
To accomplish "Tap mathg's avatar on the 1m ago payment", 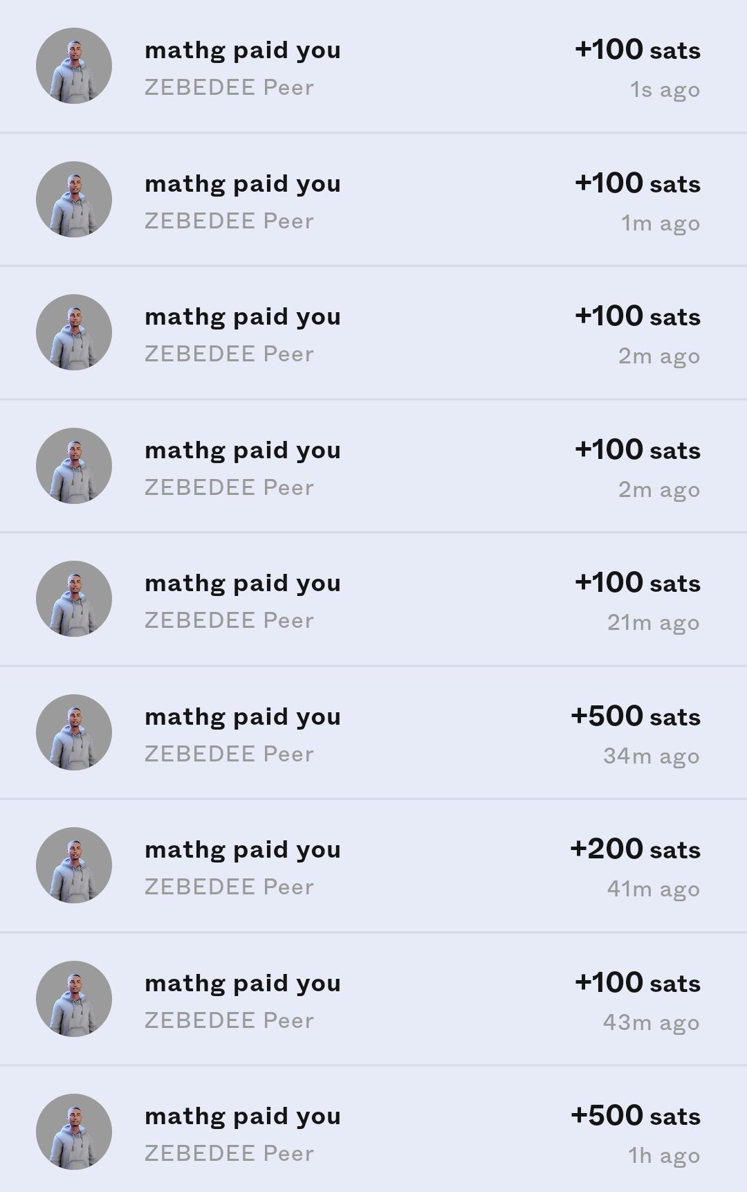I will [x=74, y=199].
